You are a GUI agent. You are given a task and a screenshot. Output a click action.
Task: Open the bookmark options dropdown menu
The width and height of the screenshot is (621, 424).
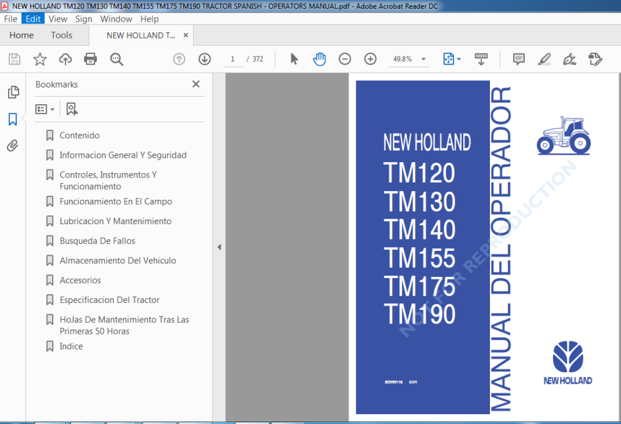click(45, 109)
